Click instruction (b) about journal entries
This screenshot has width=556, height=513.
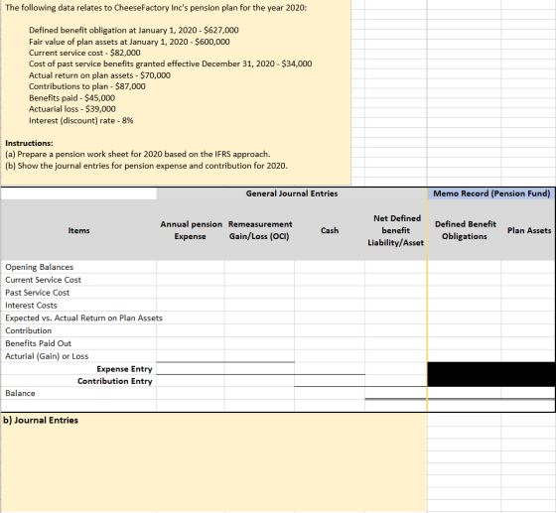point(146,166)
